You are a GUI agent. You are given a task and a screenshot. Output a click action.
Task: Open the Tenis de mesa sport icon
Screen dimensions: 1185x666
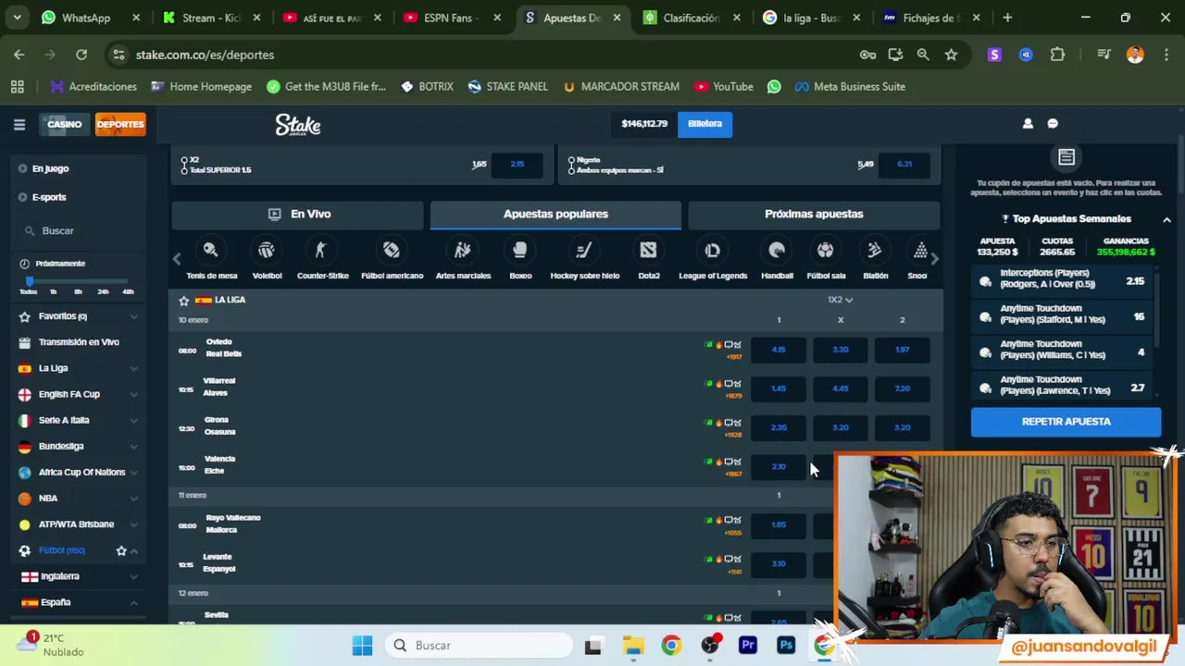[211, 259]
